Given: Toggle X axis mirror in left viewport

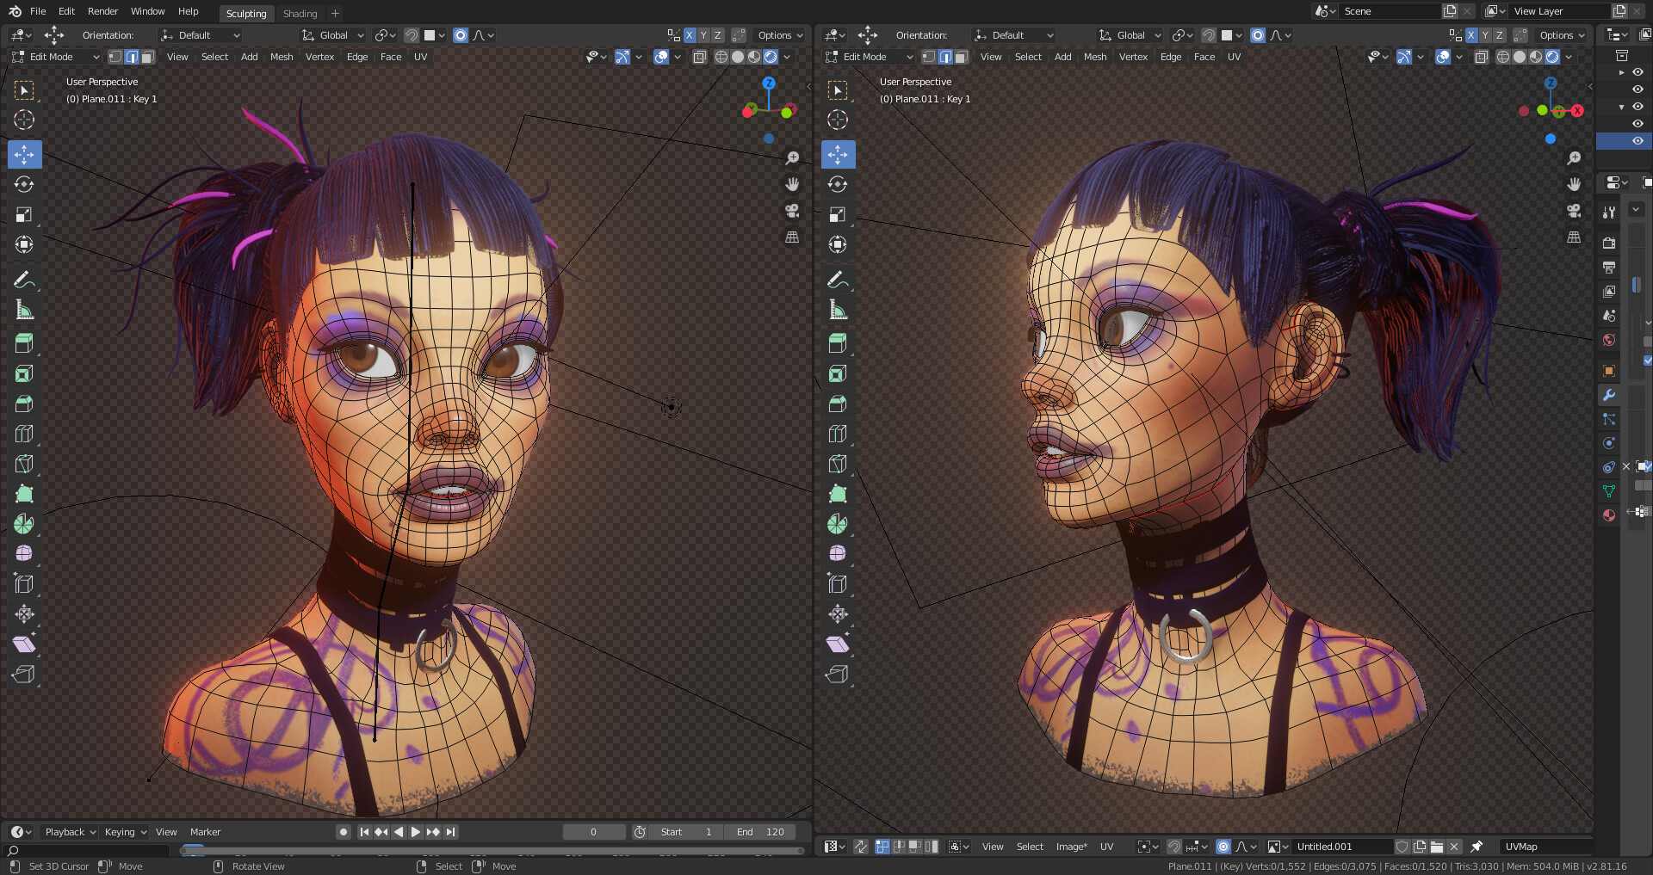Looking at the screenshot, I should (689, 35).
